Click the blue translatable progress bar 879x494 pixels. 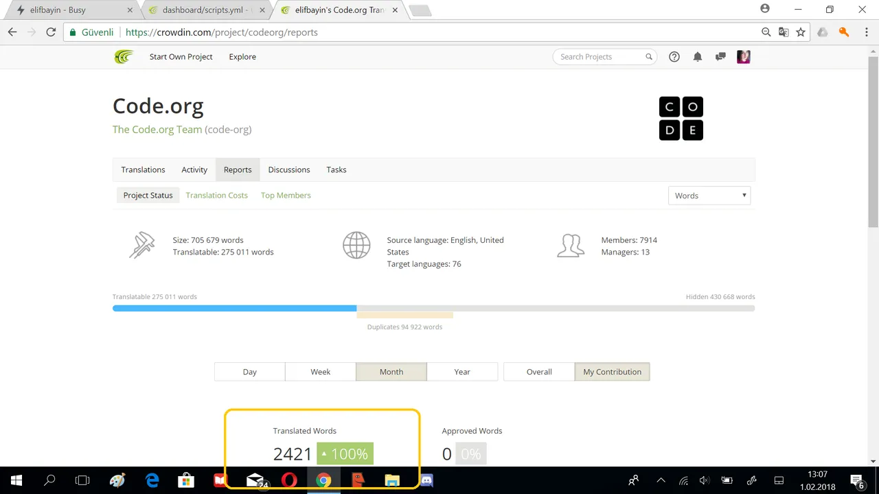click(x=234, y=309)
